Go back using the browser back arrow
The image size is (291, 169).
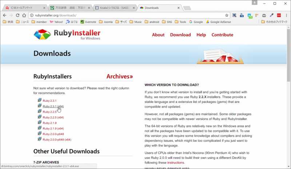pos(5,15)
